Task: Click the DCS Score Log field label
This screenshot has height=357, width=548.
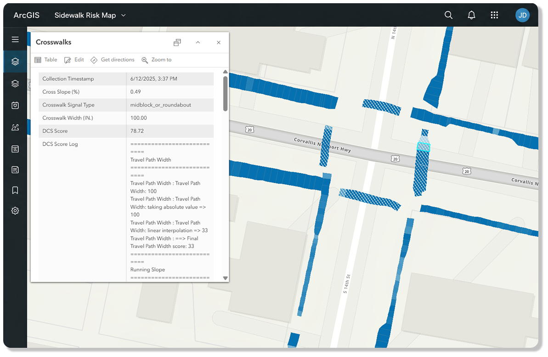Action: click(x=60, y=144)
